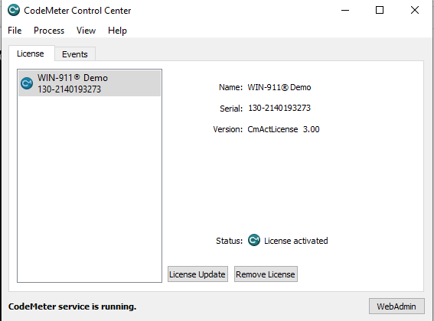Click the empty area of license list
Screen dimensions: 434x321
tap(90, 188)
